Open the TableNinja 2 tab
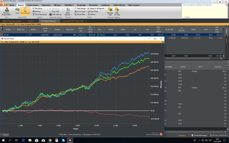 click(69, 5)
